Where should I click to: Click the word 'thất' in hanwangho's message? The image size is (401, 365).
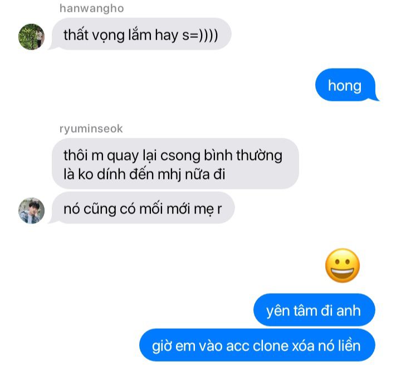[x=76, y=35]
